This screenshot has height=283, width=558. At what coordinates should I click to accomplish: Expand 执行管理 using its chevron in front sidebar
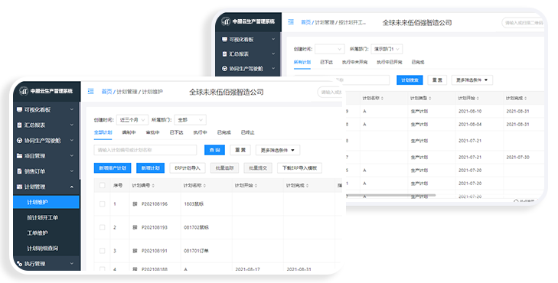click(x=72, y=263)
